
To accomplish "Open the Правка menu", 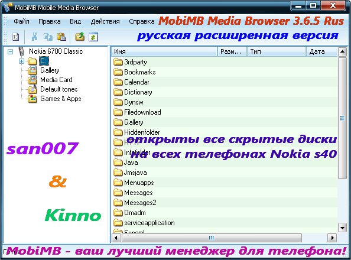I will [50, 21].
